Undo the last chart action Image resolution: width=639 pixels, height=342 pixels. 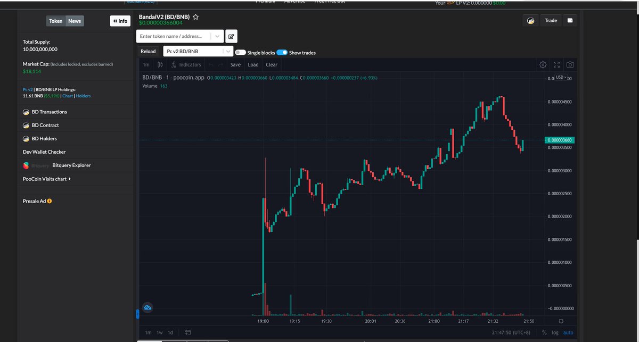pyautogui.click(x=210, y=64)
